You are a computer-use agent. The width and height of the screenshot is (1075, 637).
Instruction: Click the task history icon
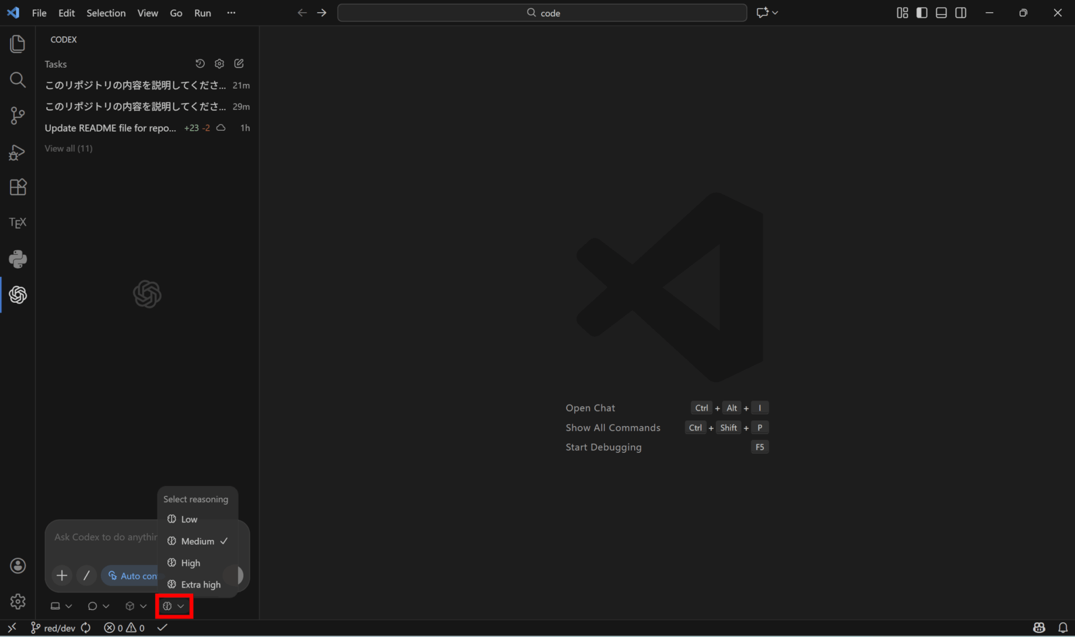point(200,63)
